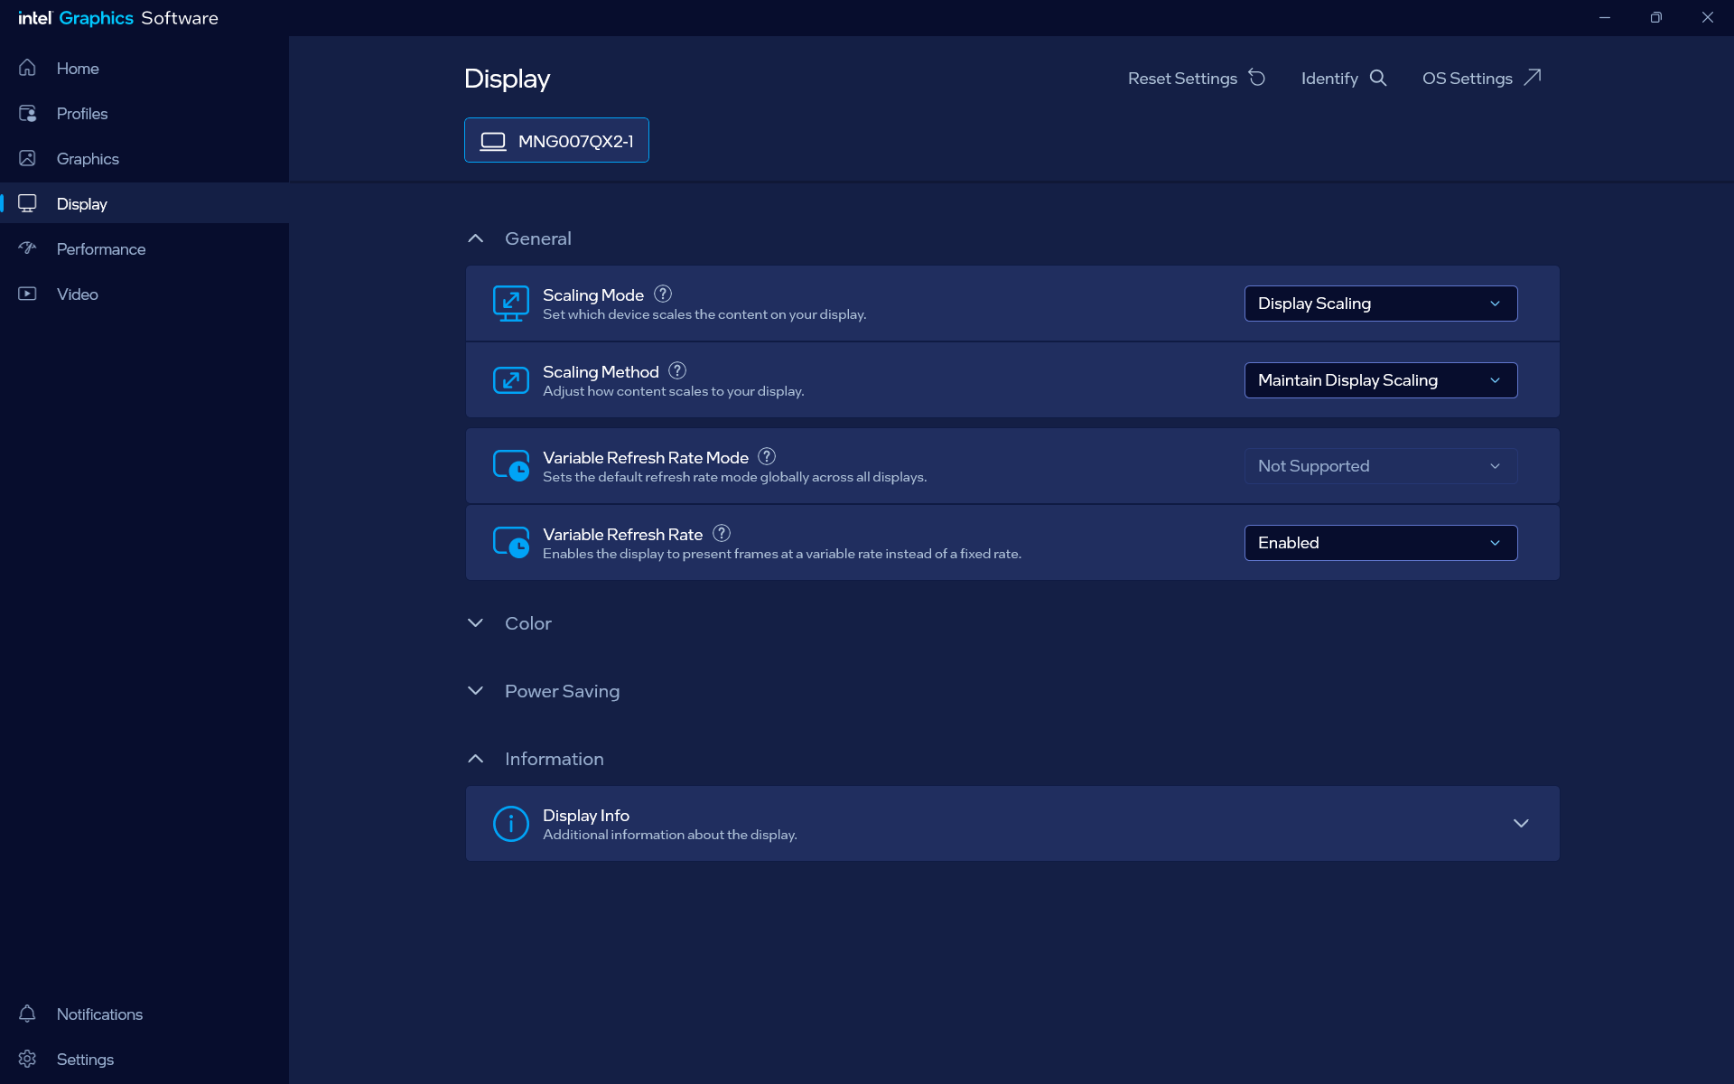Click the Scaling Method row icon
Image resolution: width=1734 pixels, height=1084 pixels.
pos(511,380)
